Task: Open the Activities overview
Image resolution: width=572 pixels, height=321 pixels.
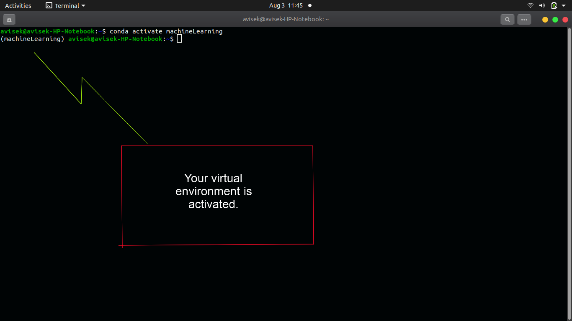Action: pyautogui.click(x=18, y=5)
